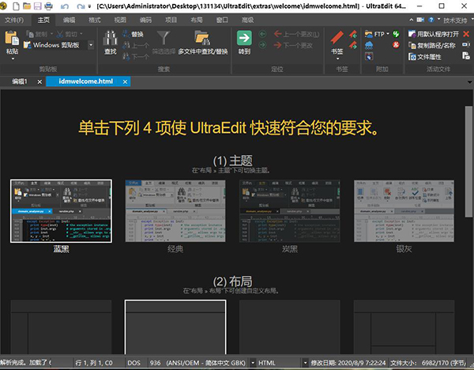Go to next bookmark icon

coord(352,45)
